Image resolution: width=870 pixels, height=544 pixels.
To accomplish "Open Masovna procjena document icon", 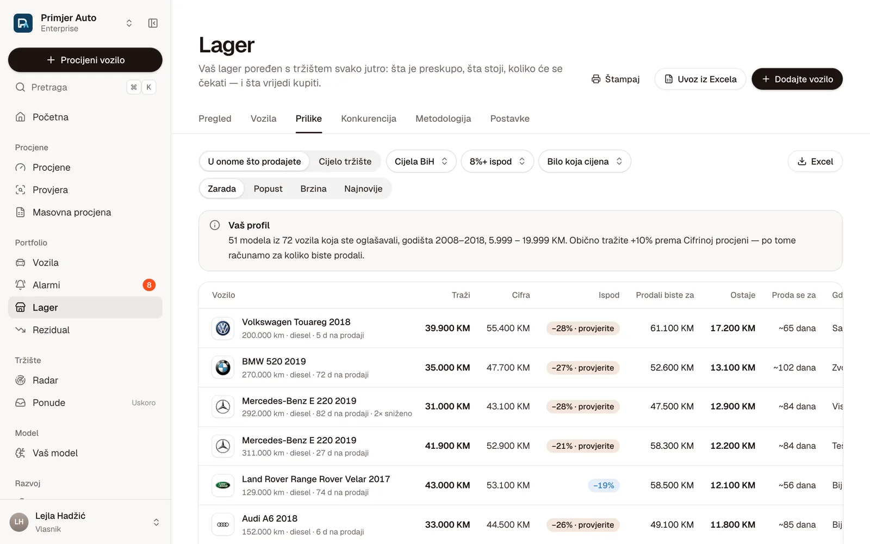I will (21, 212).
